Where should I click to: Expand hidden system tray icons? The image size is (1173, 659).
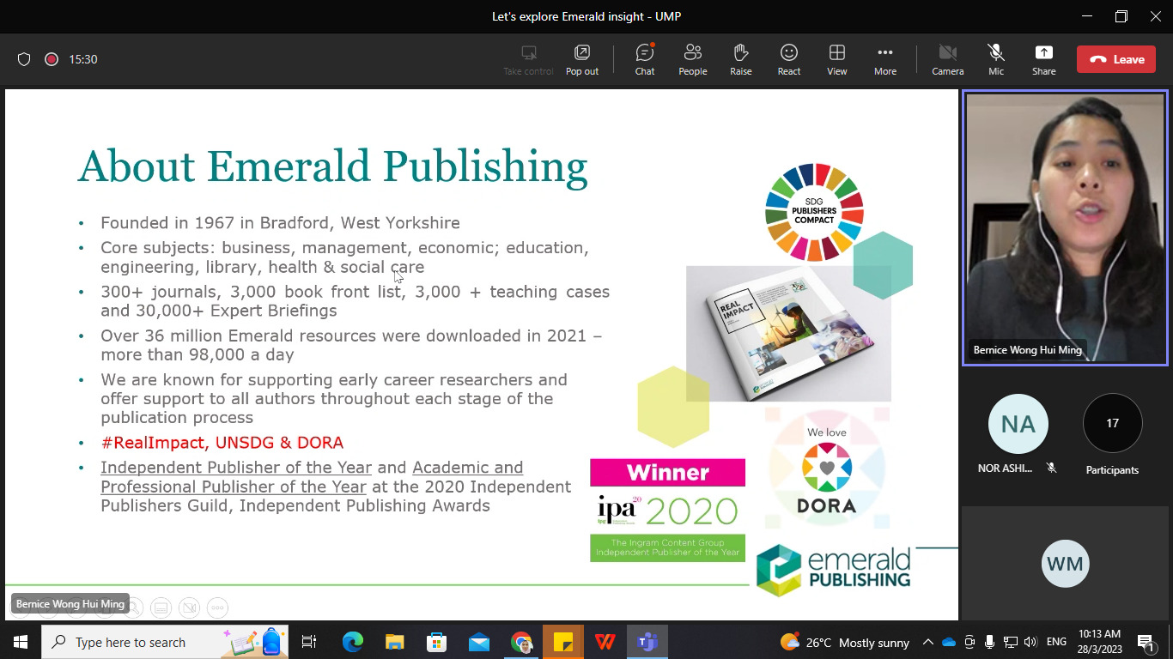point(928,642)
